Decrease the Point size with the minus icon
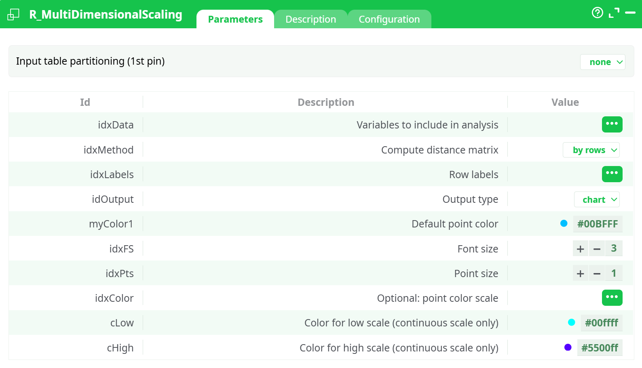 (x=597, y=273)
